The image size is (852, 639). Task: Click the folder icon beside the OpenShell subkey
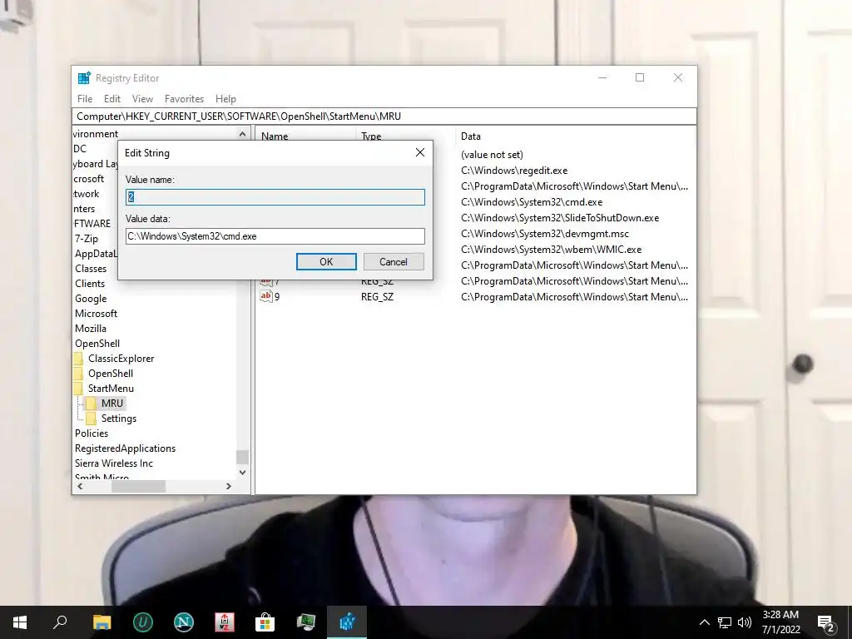coord(78,374)
